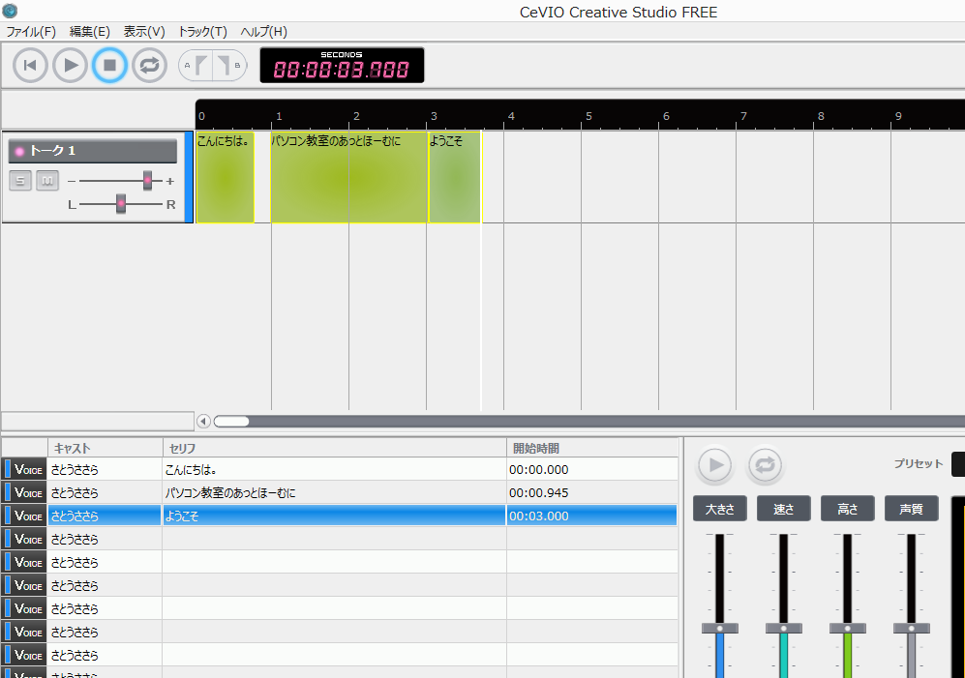Viewport: 965px width, 678px height.
Task: Set loop start marker A
Action: [x=196, y=65]
